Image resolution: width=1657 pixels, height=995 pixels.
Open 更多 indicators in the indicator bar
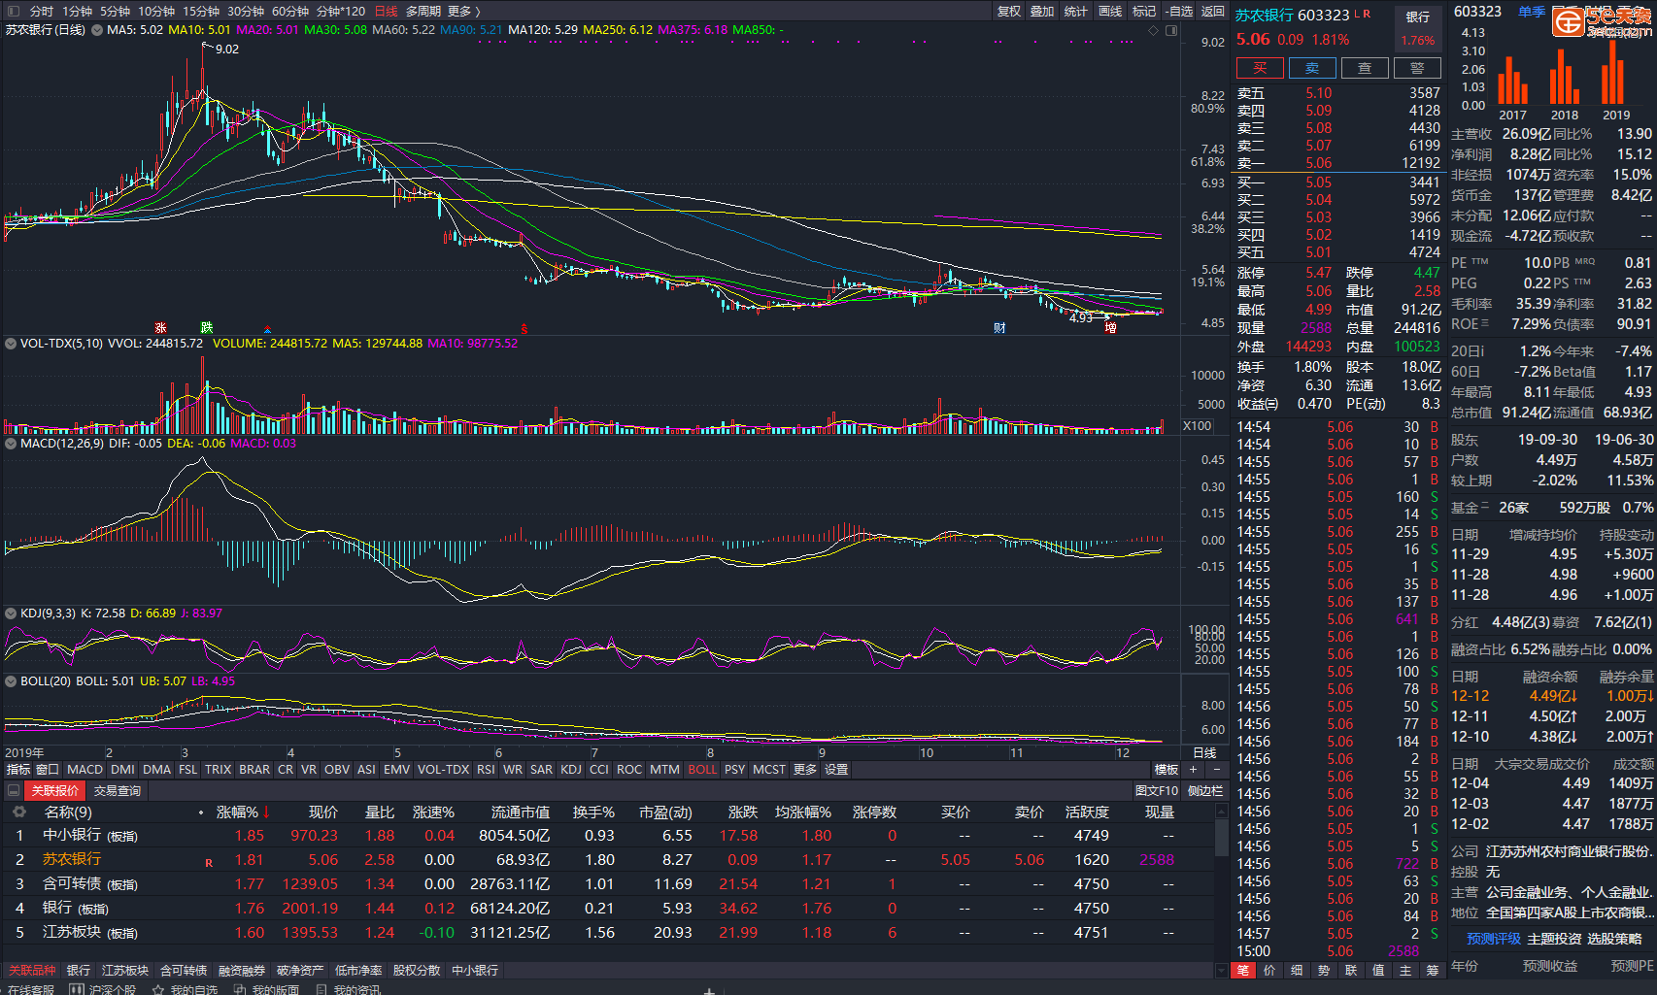pos(805,769)
